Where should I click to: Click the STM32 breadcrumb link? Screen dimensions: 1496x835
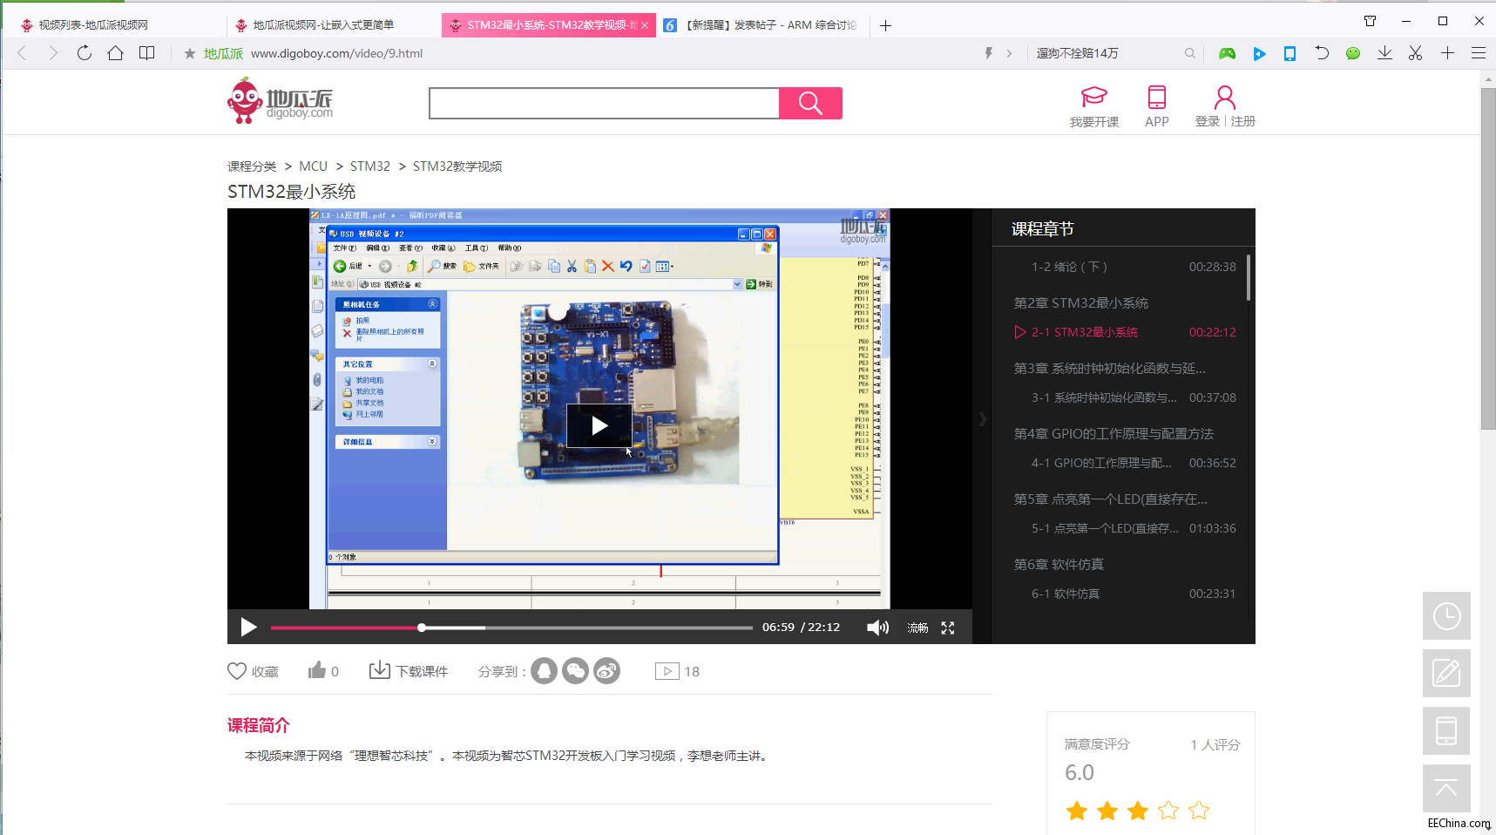(369, 166)
